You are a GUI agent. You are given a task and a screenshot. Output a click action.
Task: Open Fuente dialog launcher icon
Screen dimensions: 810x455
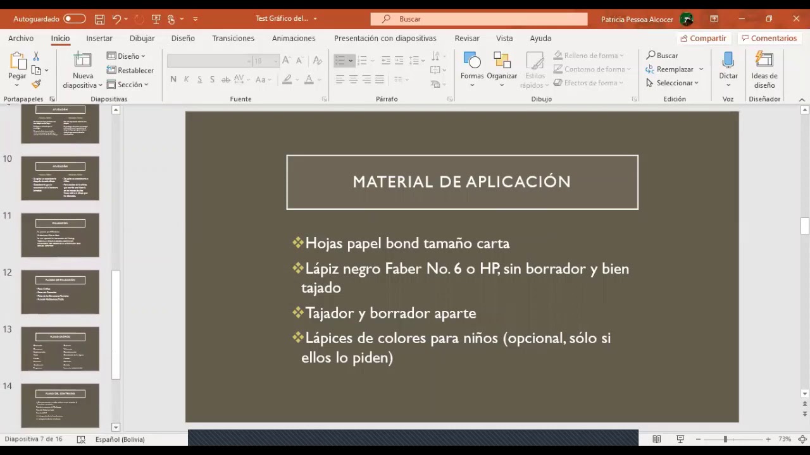coord(325,99)
